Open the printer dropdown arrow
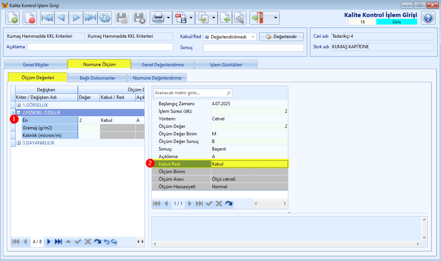The height and width of the screenshot is (261, 441). coord(169,18)
